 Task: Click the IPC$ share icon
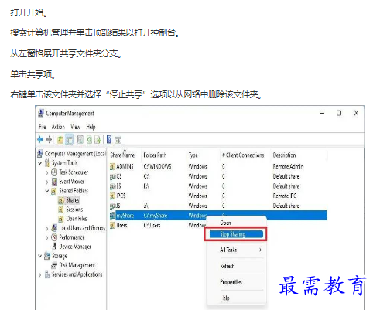[112, 196]
